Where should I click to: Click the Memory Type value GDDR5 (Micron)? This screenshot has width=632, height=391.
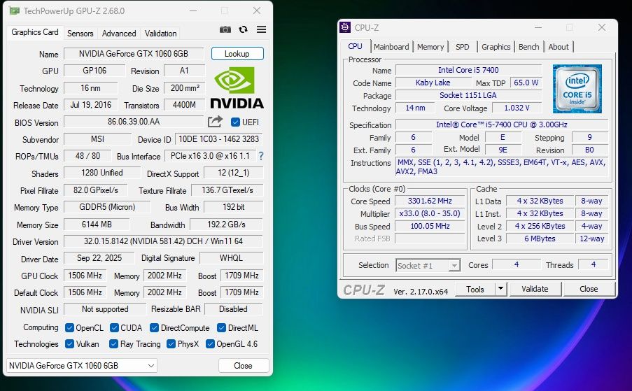point(107,207)
